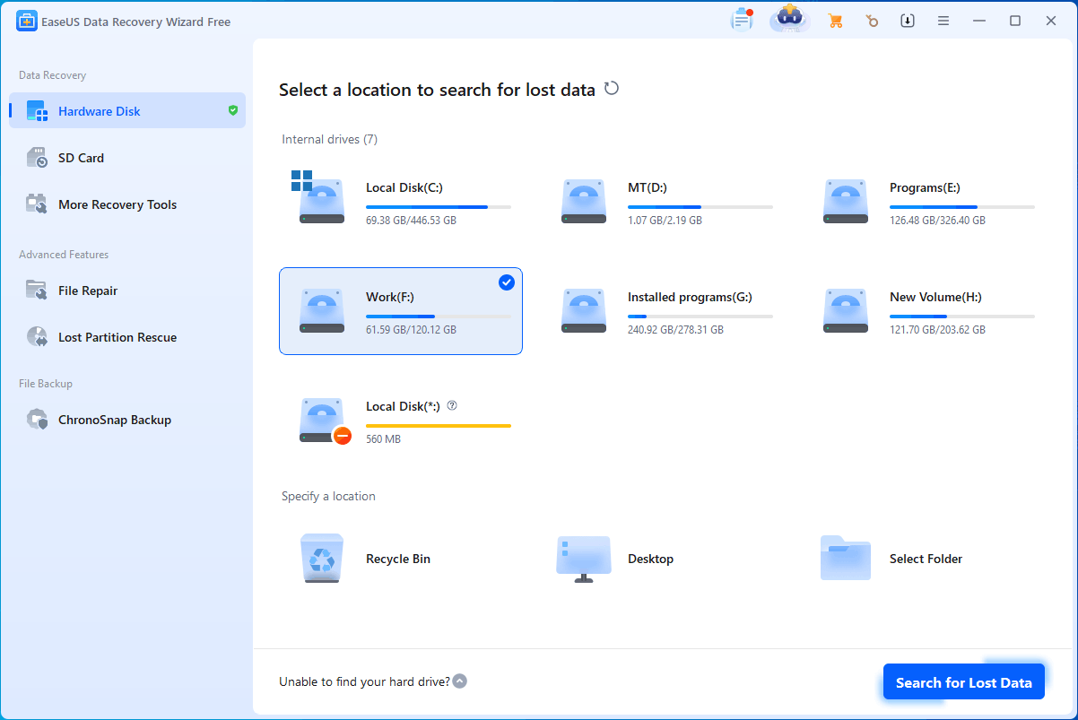Viewport: 1078px width, 720px height.
Task: Click the Select Folder icon
Action: coord(846,558)
